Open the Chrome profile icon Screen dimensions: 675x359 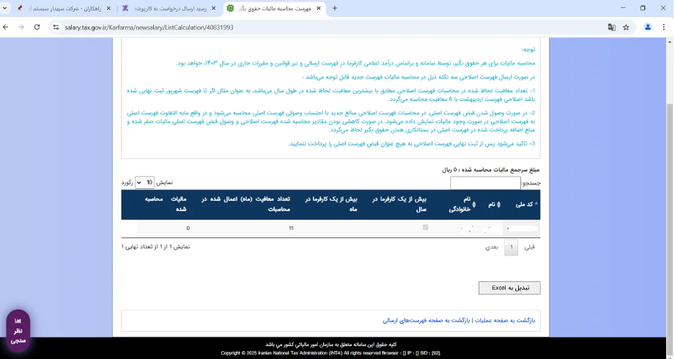point(647,27)
